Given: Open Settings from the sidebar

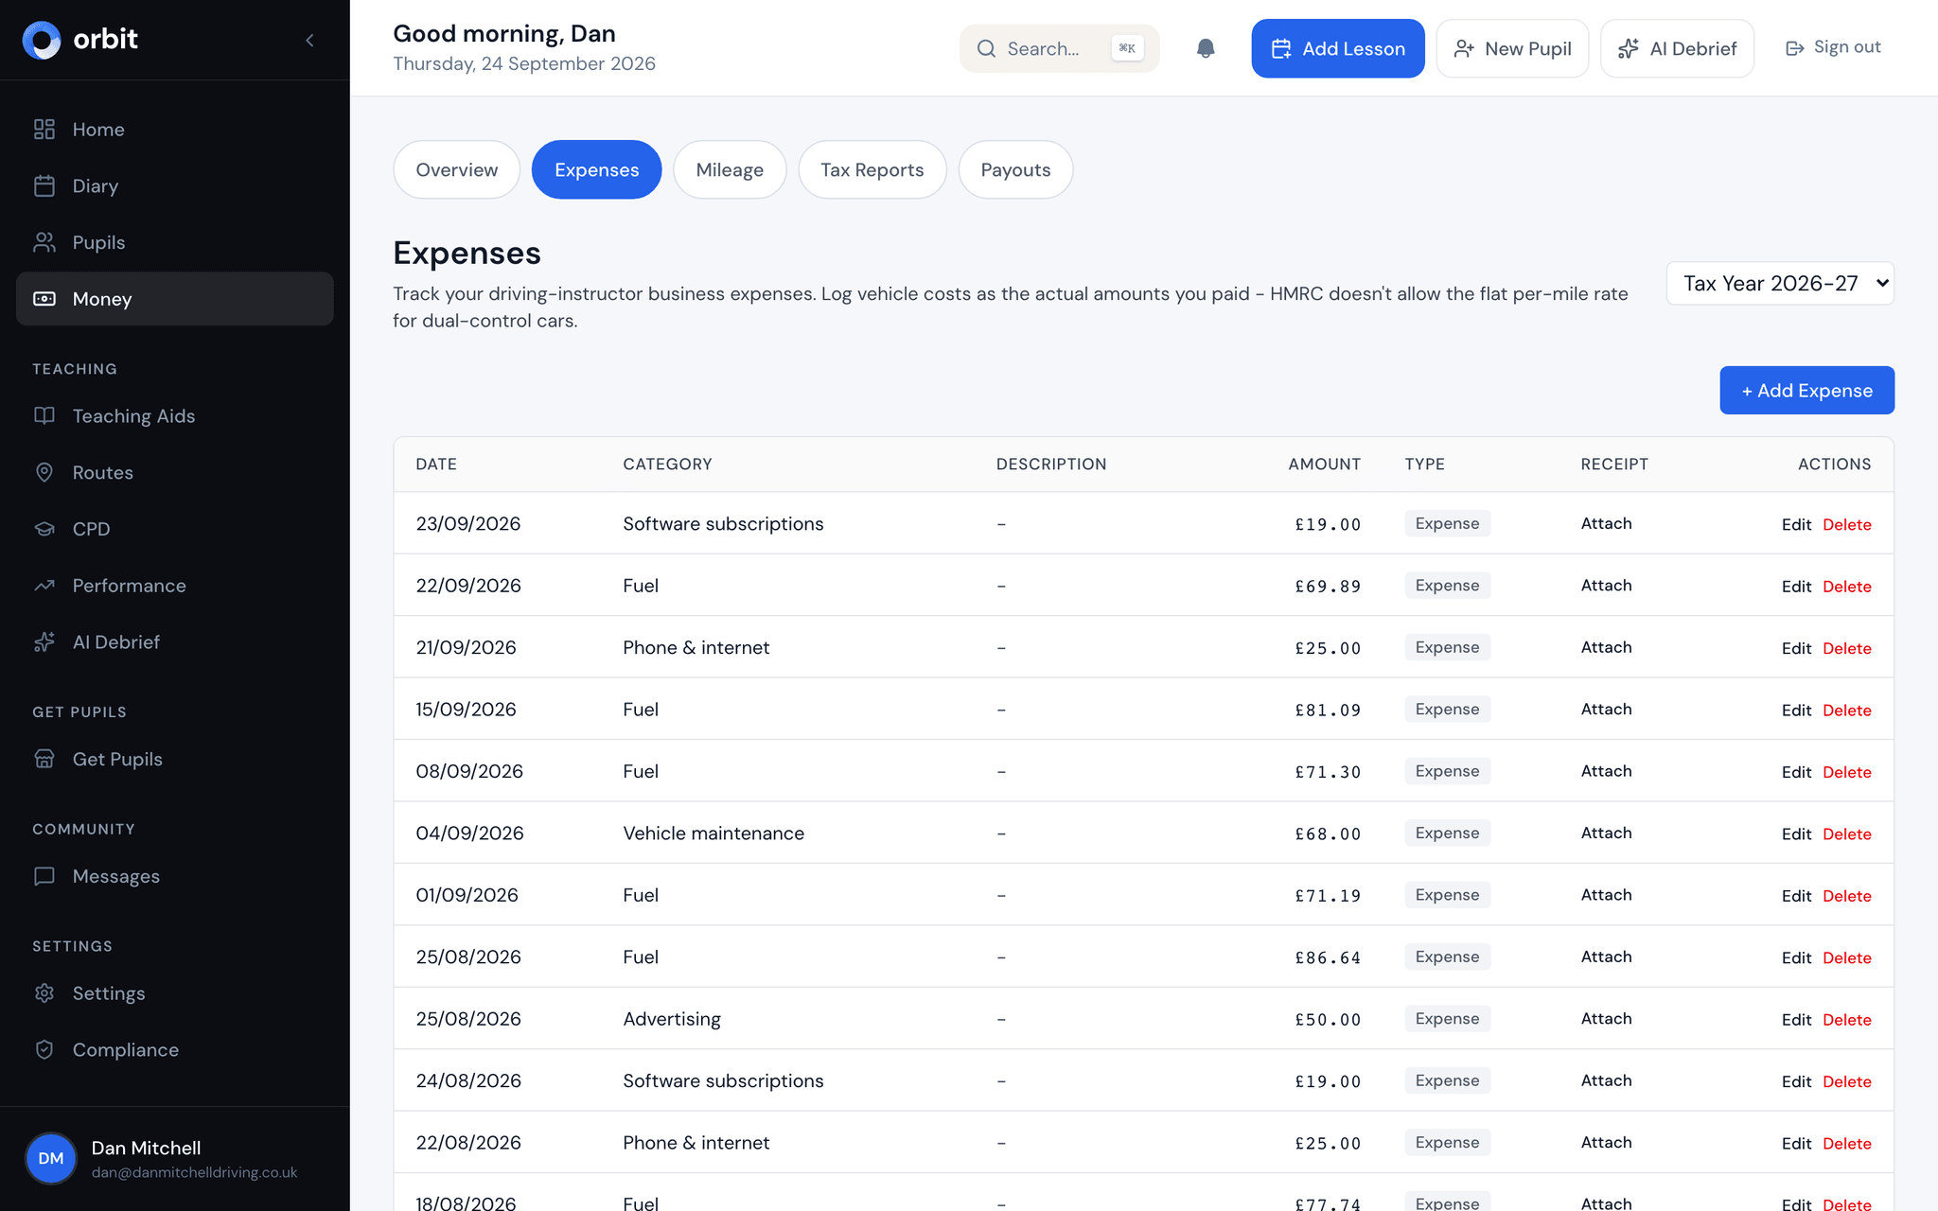Looking at the screenshot, I should tap(175, 993).
